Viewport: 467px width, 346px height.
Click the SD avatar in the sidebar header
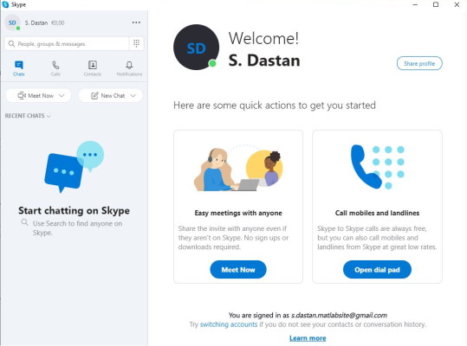click(x=12, y=22)
